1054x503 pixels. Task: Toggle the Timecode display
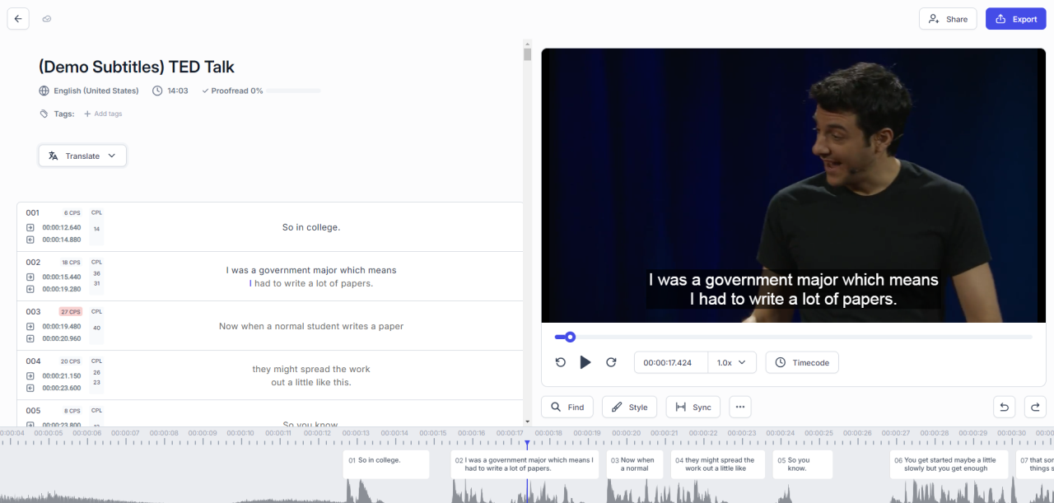(802, 362)
